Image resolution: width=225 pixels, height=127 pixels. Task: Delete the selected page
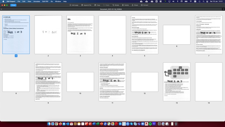[125, 5]
